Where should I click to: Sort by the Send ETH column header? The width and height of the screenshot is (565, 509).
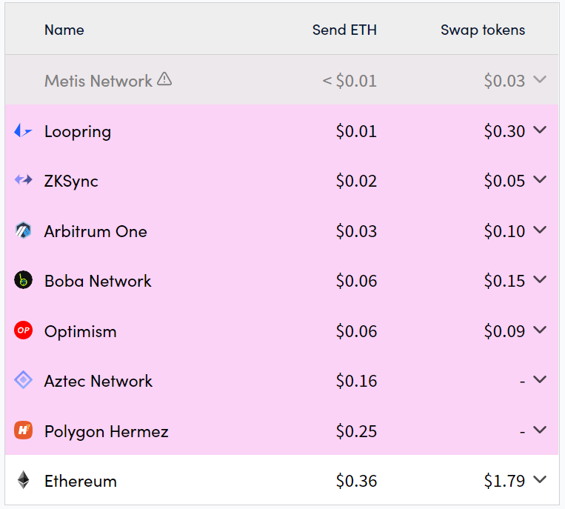pos(344,30)
